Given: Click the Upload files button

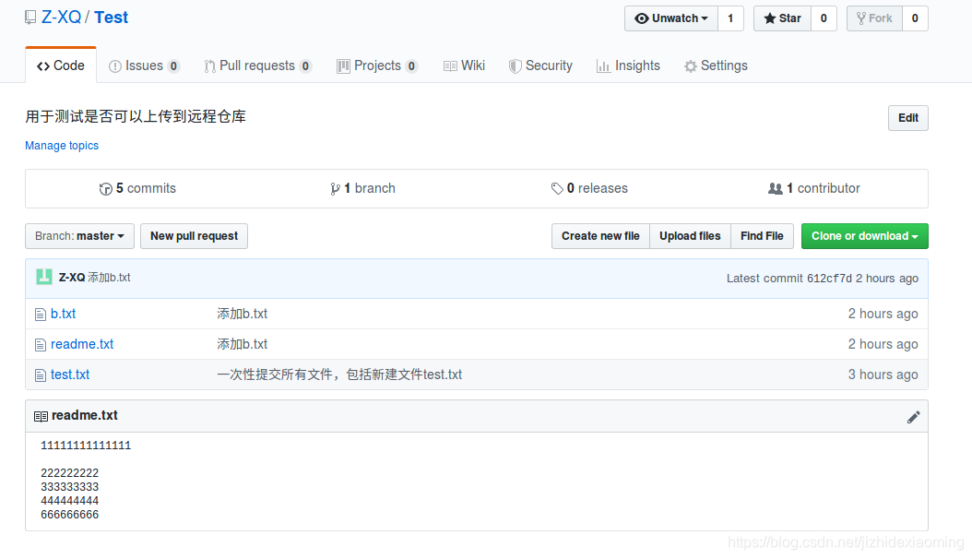Looking at the screenshot, I should pos(690,236).
